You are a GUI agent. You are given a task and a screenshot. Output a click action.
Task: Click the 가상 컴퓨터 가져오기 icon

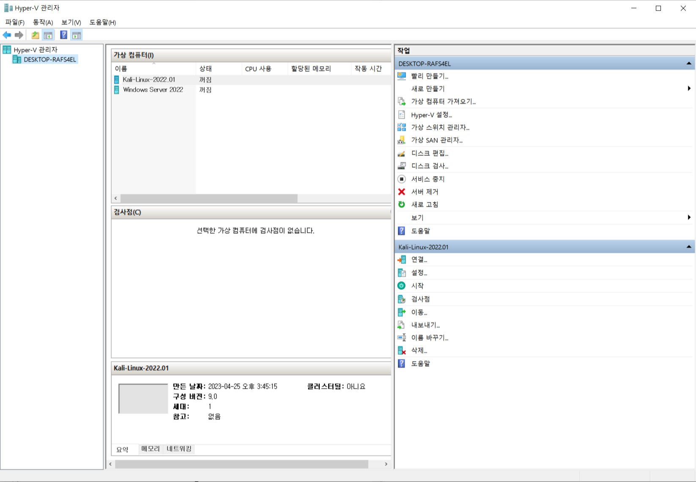coord(402,101)
